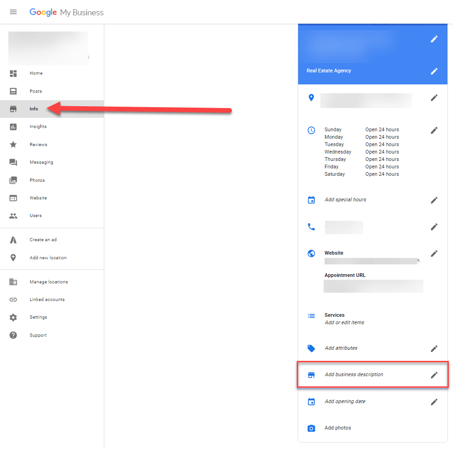This screenshot has height=449, width=453.
Task: Open Support in the sidebar
Action: (x=52, y=335)
